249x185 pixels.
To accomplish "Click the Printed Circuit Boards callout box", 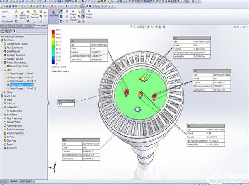I will [66, 102].
